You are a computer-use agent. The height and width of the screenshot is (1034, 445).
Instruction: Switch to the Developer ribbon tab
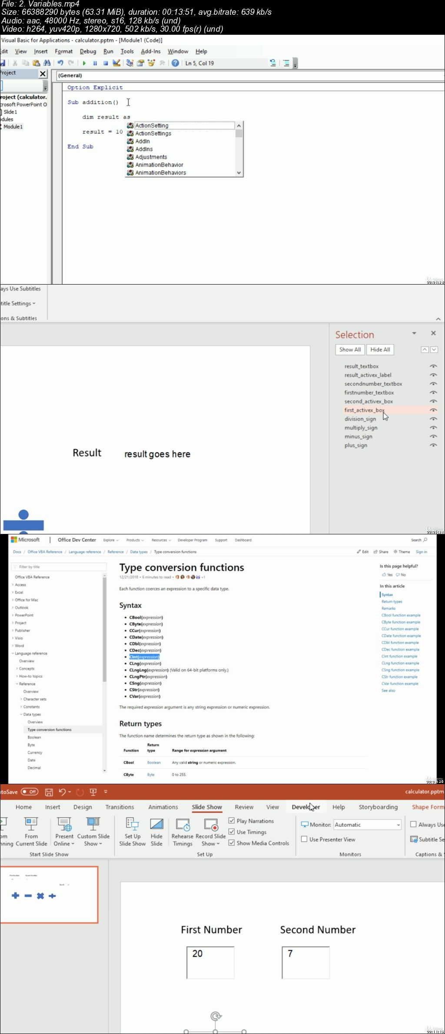pos(306,807)
